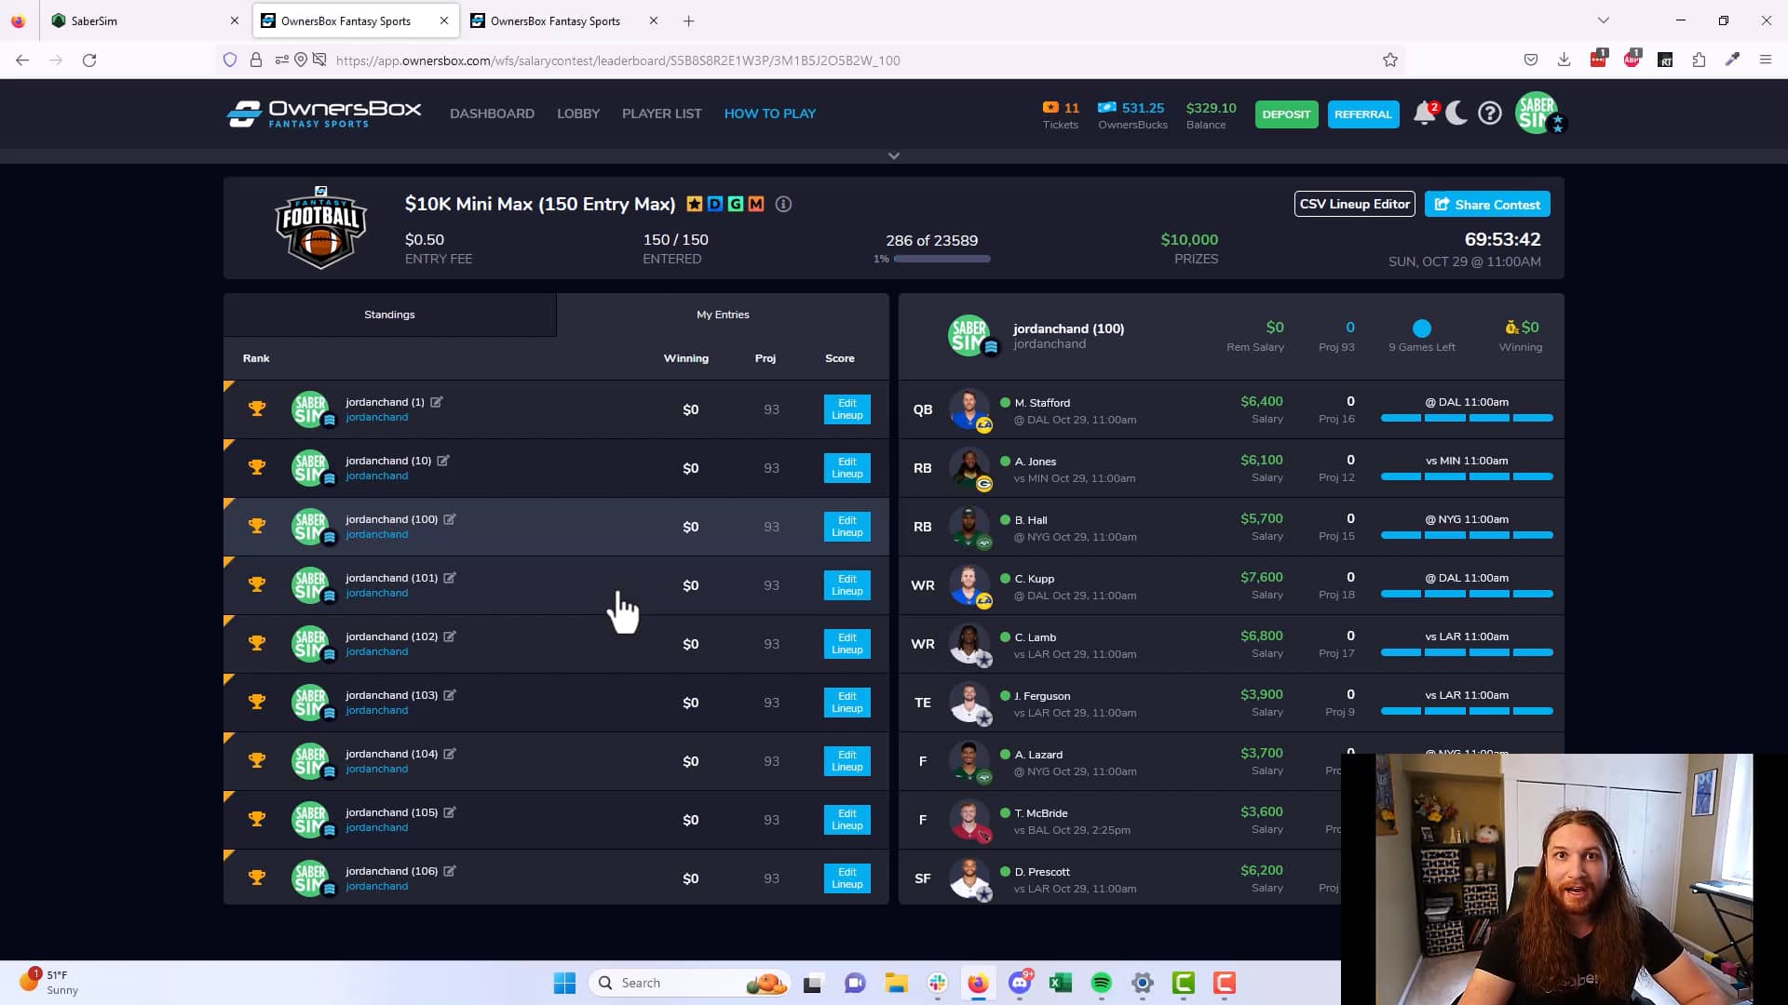Click the help question mark icon

1490,113
